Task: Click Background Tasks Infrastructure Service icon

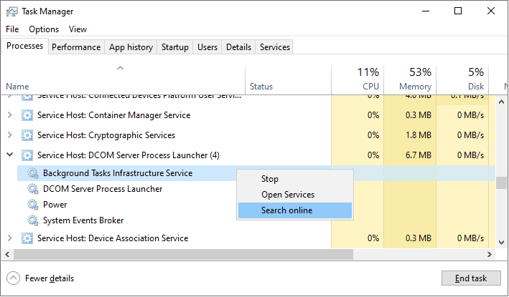Action: [x=33, y=173]
